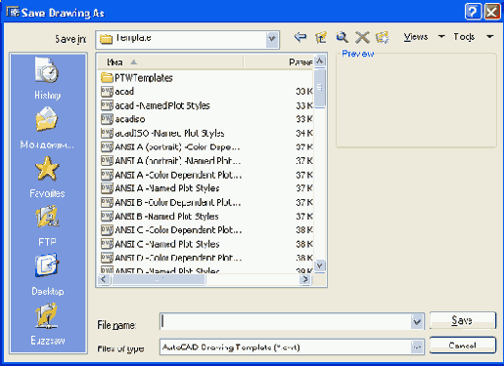
Task: Expand the Files of type dropdown
Action: coord(417,347)
